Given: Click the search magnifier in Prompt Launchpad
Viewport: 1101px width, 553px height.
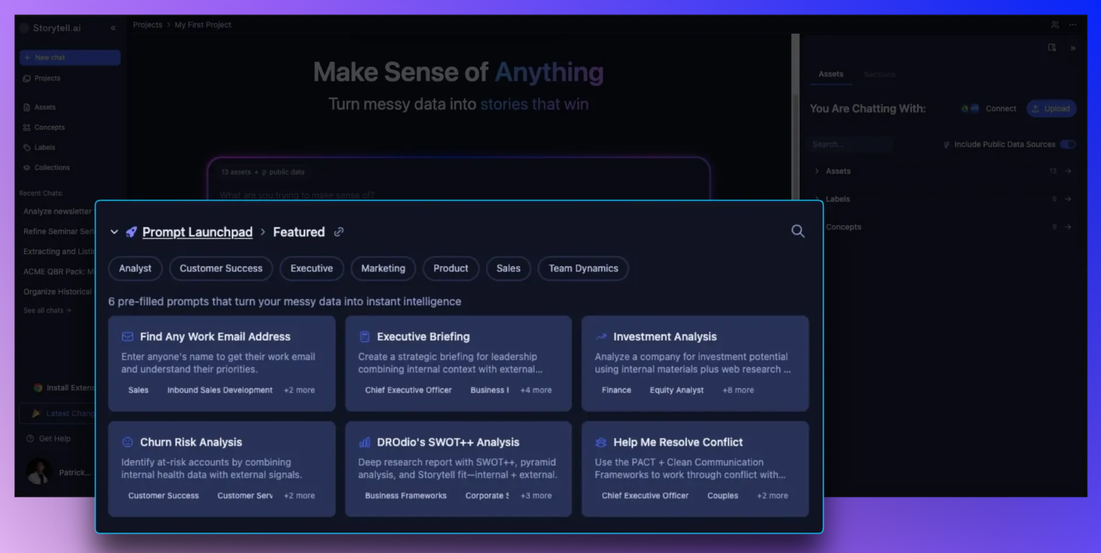Looking at the screenshot, I should click(797, 231).
